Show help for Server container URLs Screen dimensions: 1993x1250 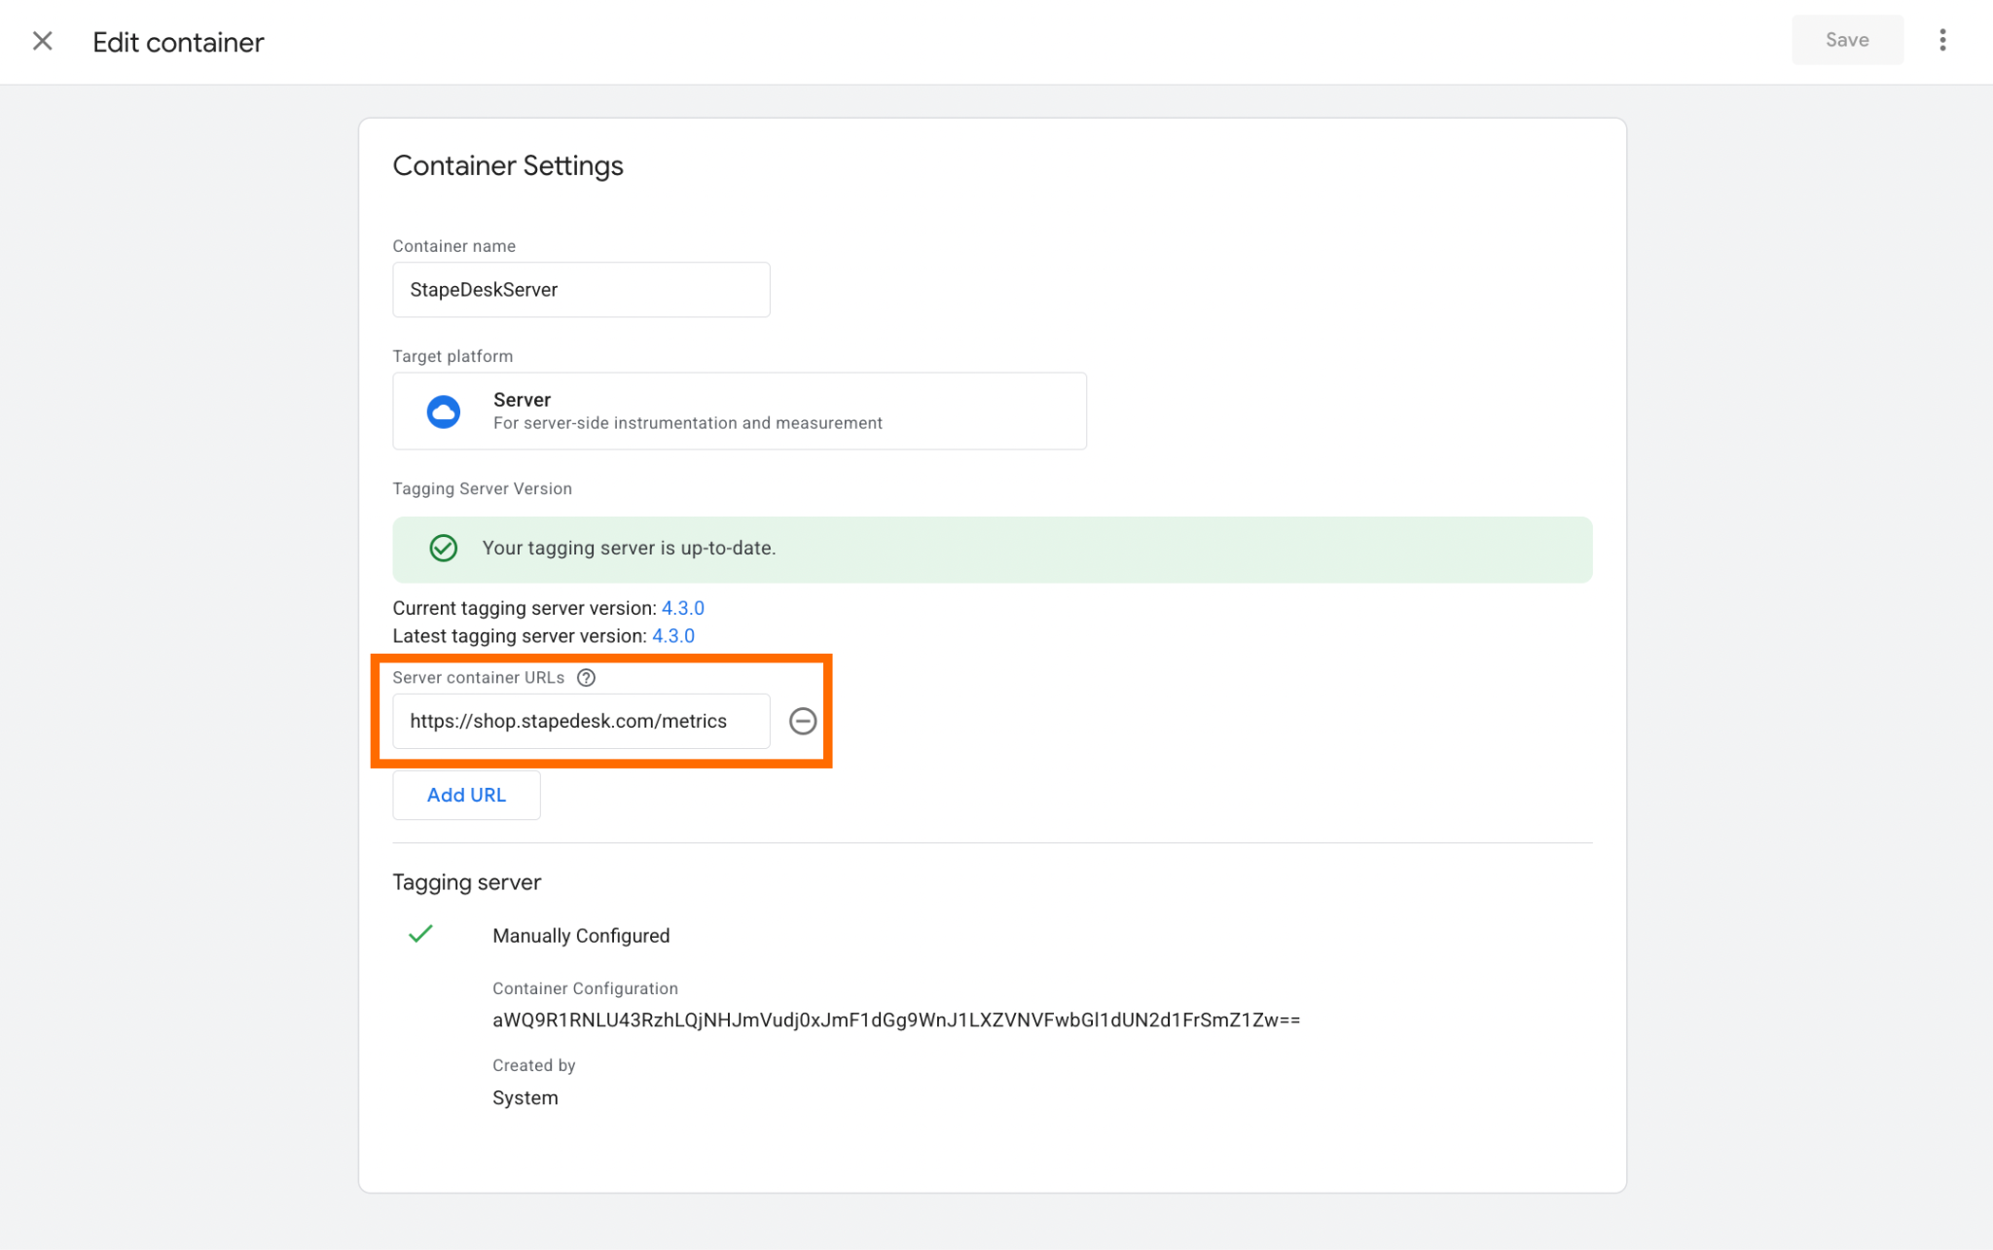(586, 678)
